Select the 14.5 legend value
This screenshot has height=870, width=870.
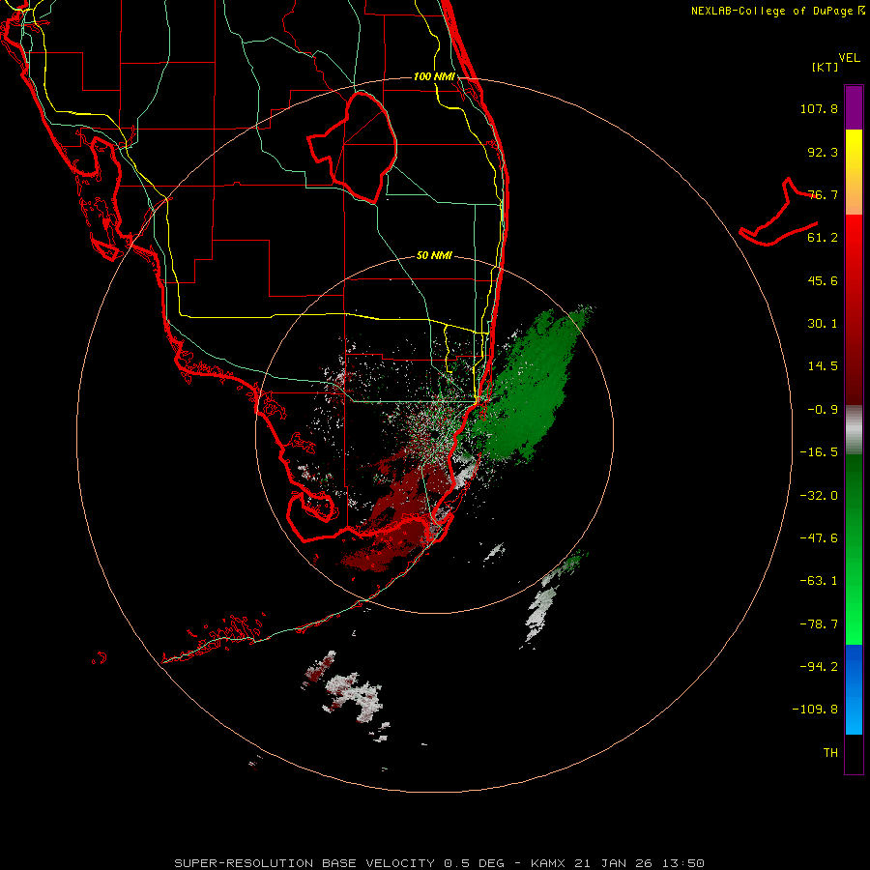pyautogui.click(x=823, y=366)
